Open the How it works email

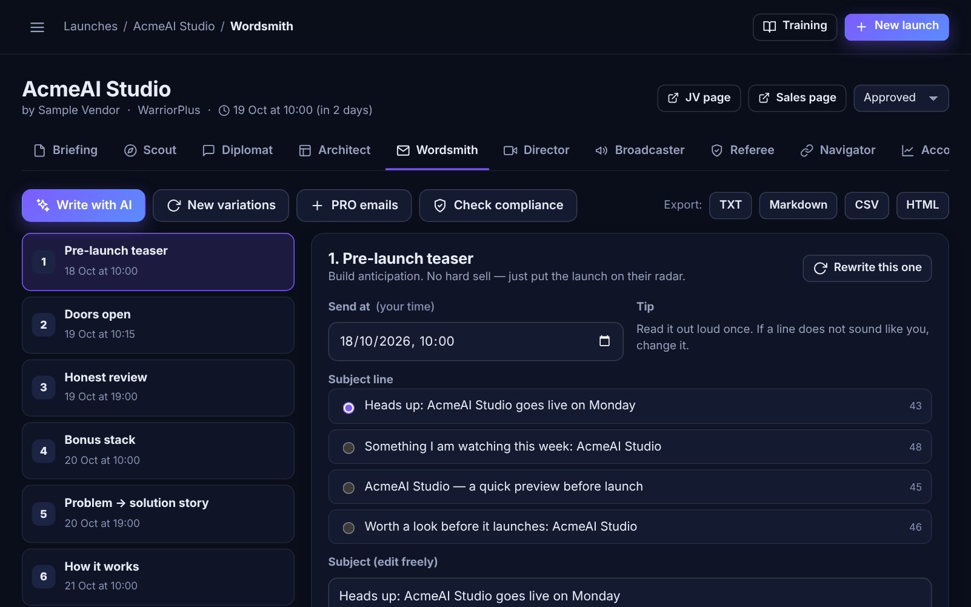pyautogui.click(x=158, y=577)
